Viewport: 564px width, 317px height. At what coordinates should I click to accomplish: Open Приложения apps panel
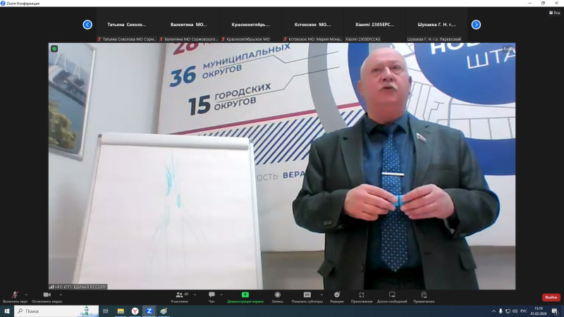pyautogui.click(x=362, y=297)
